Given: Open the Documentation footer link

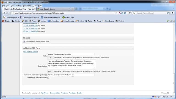Looking at the screenshot, I should coord(55,93).
